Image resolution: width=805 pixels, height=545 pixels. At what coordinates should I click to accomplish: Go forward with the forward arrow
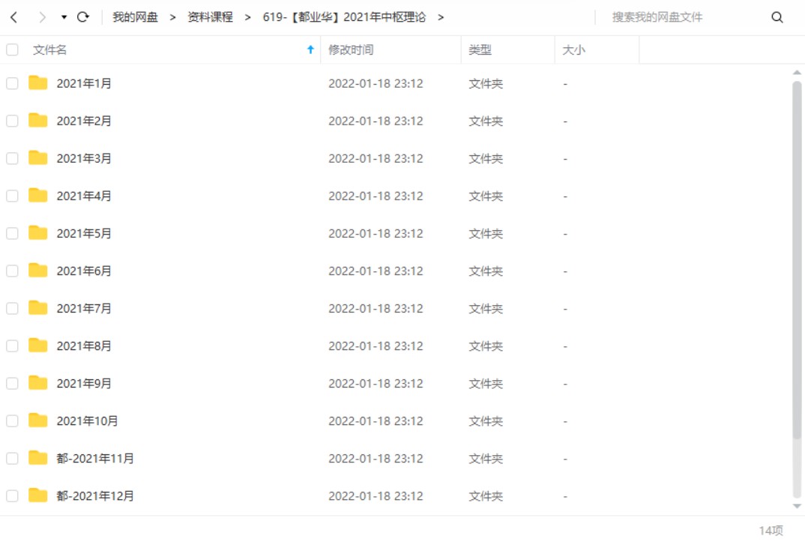42,17
